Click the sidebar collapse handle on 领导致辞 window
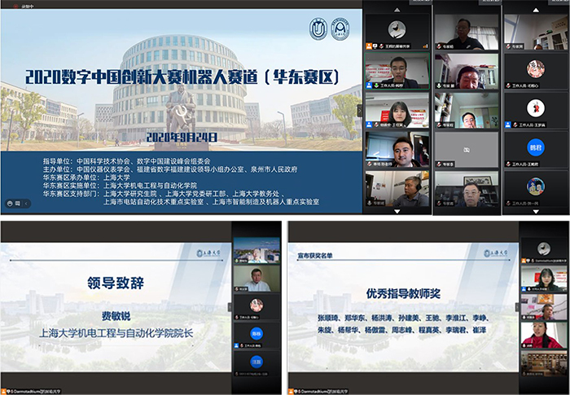The height and width of the screenshot is (395, 570). 230,308
